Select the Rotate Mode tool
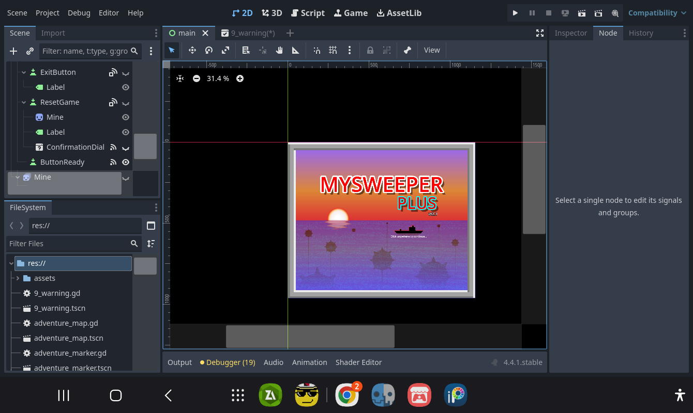This screenshot has height=413, width=693. [x=209, y=50]
